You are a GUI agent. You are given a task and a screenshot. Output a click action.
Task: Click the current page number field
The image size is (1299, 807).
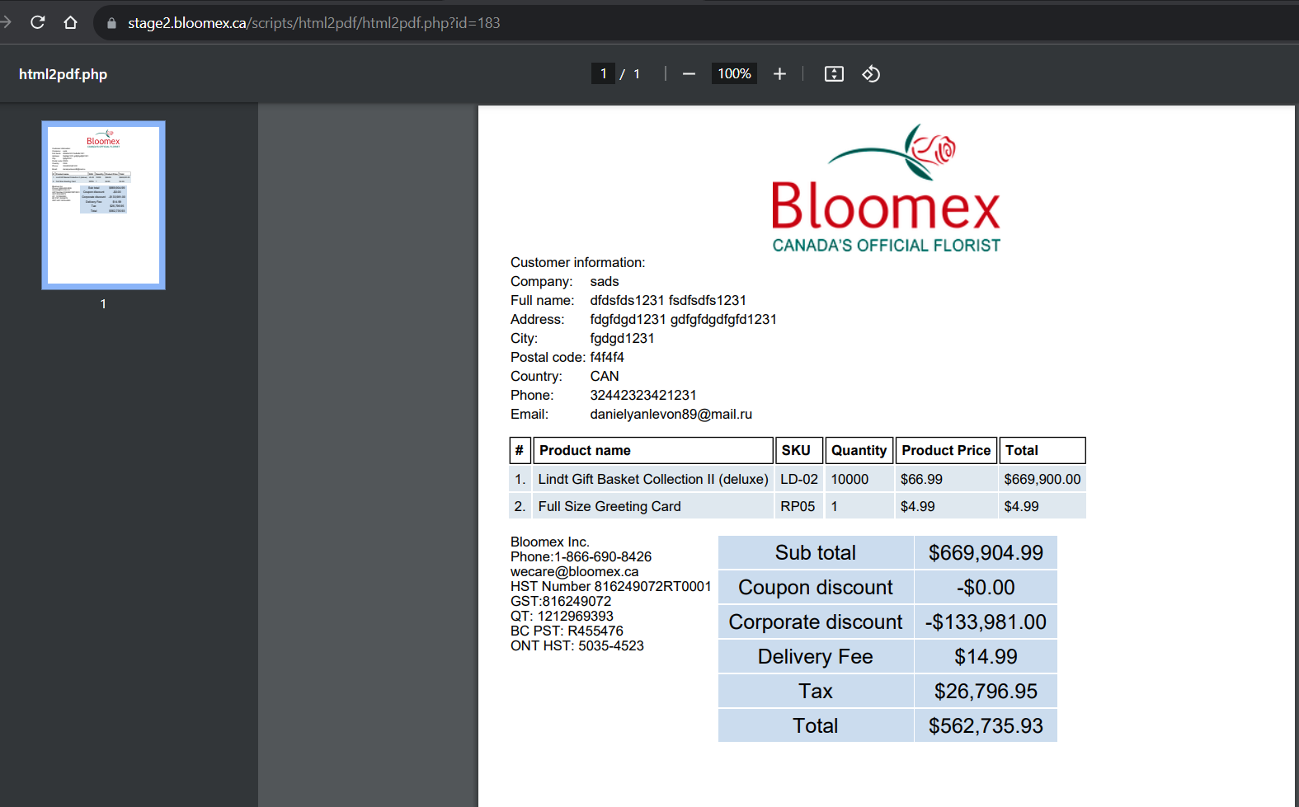pos(603,74)
